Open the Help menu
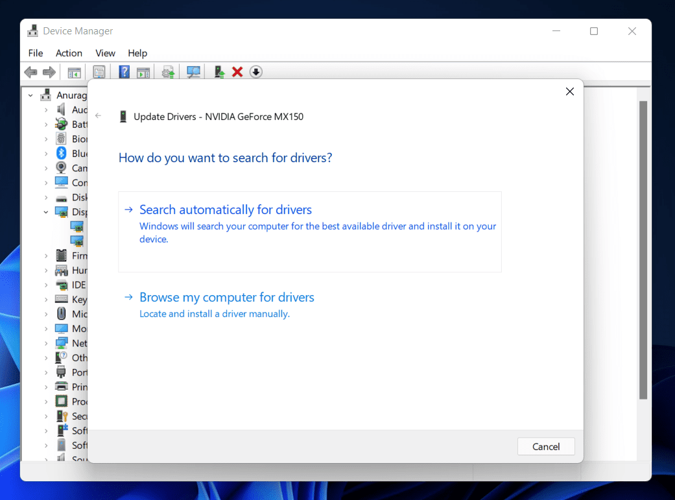Screen dimensions: 675x500 (x=137, y=53)
